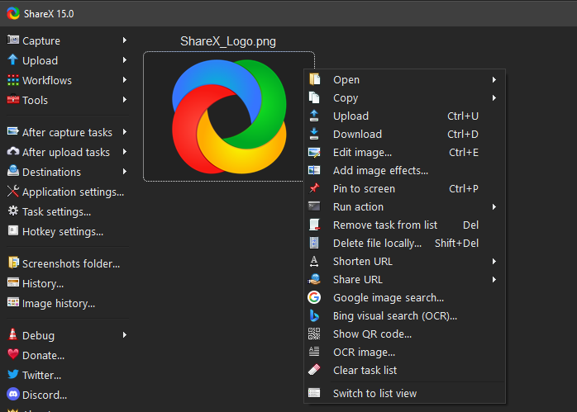
Task: Click the Twitter bird icon in sidebar
Action: 12,375
